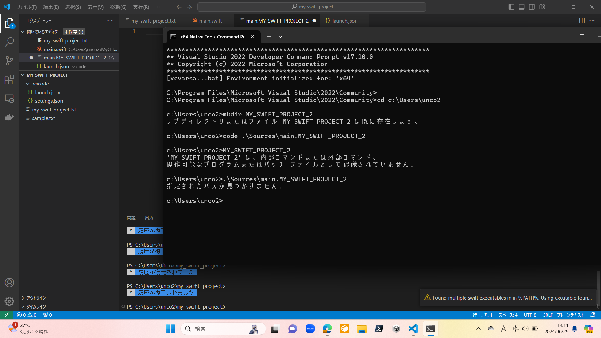Toggle primary side bar visibility
This screenshot has height=338, width=601.
[511, 7]
